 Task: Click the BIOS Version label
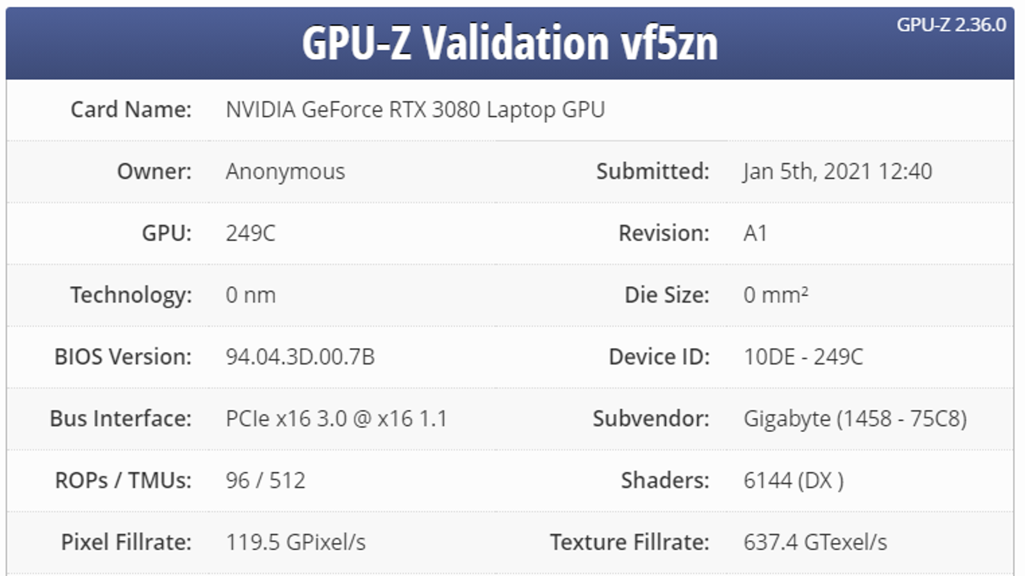point(122,356)
